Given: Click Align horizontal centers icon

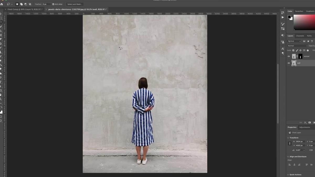Looking at the screenshot, I should pyautogui.click(x=294, y=165).
